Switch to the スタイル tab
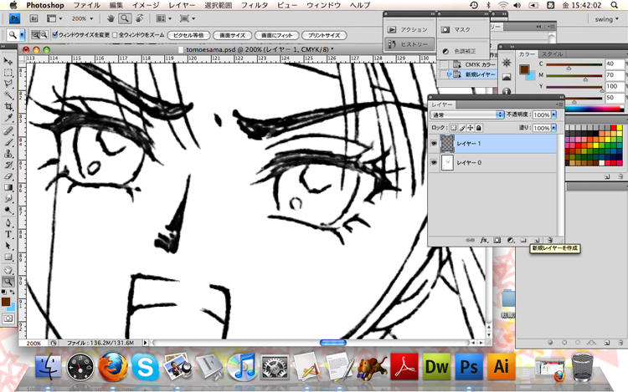Screen dimensions: 628x392 (553, 54)
